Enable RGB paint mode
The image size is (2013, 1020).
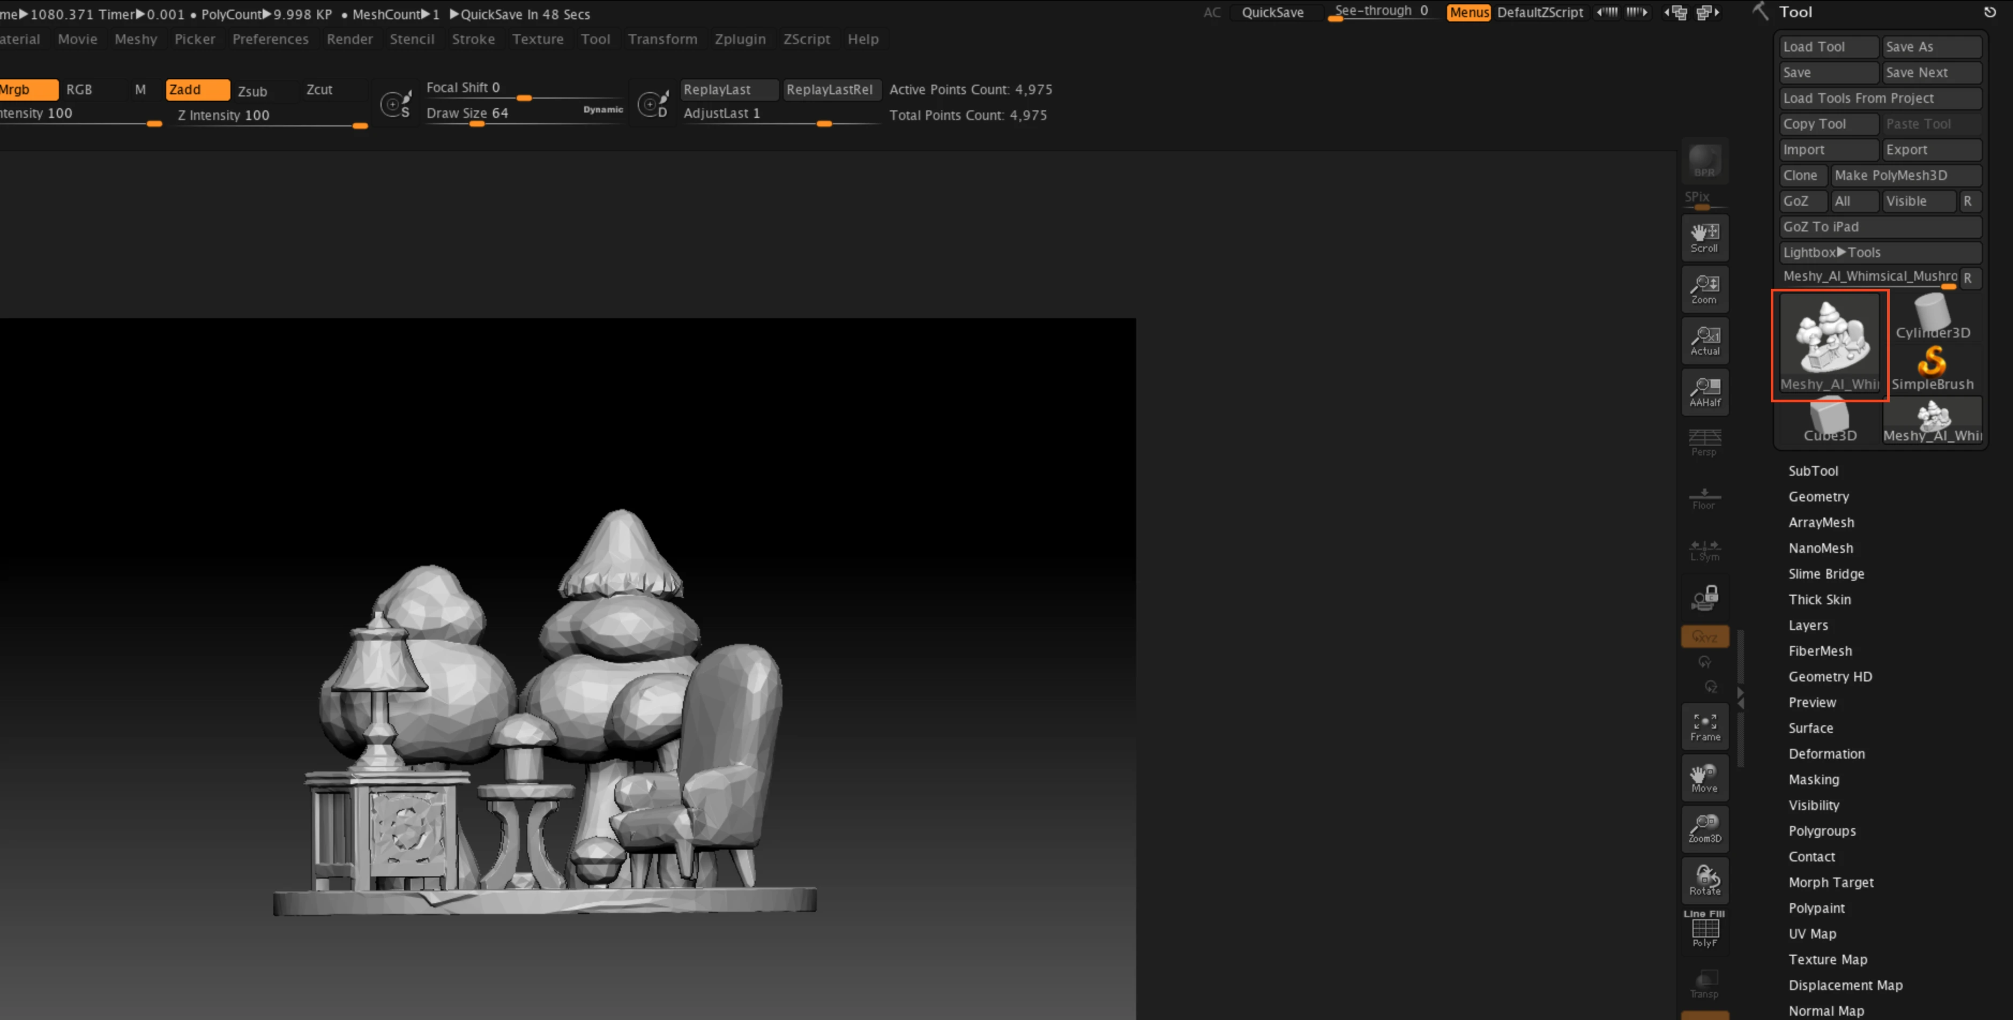click(79, 90)
